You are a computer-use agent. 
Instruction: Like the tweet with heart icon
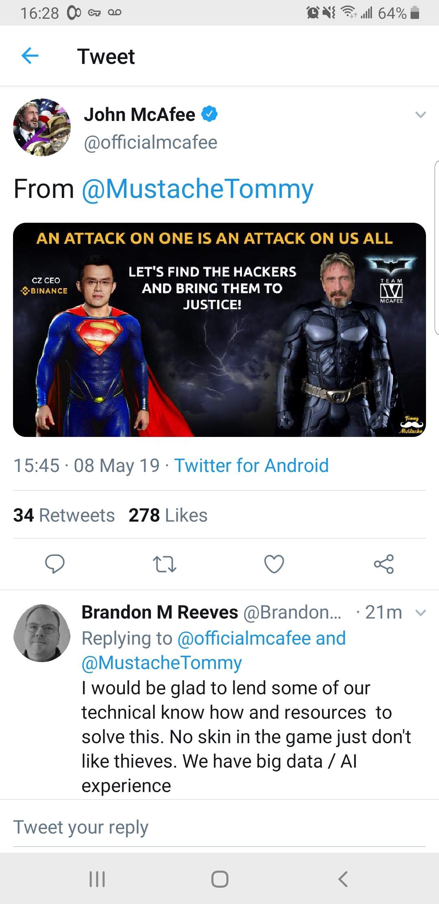pyautogui.click(x=274, y=564)
